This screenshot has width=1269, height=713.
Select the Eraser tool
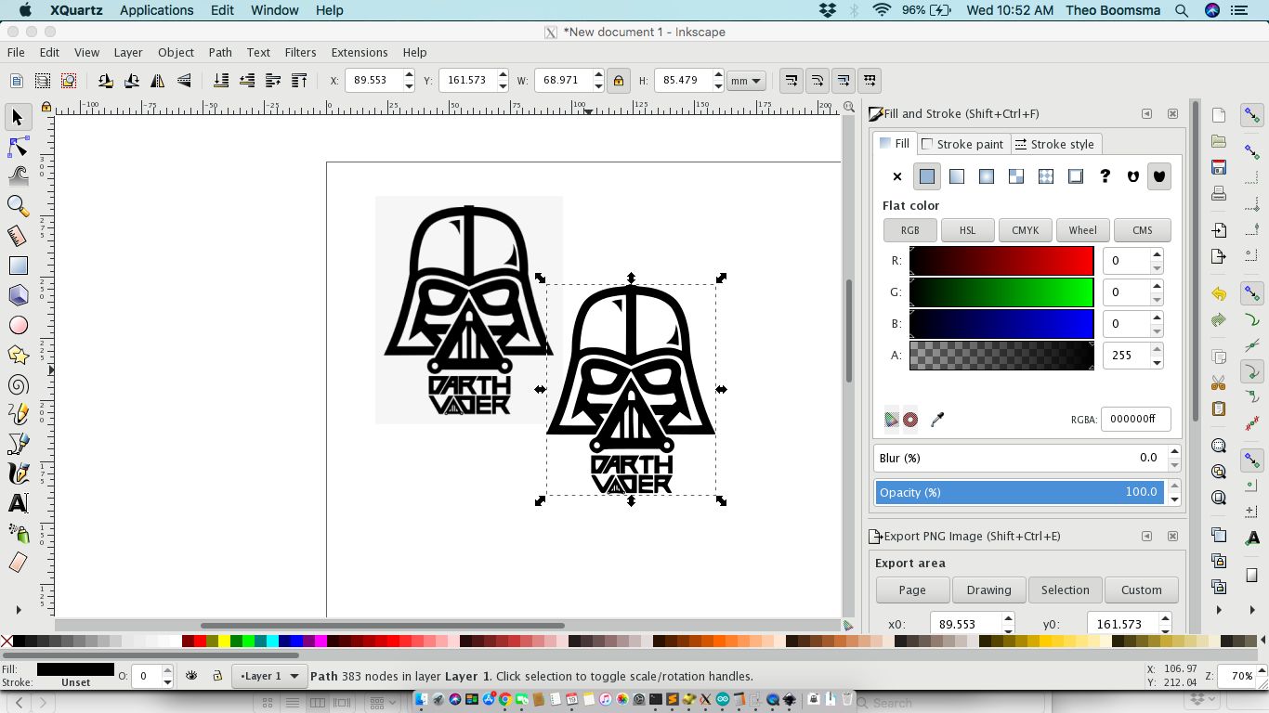pyautogui.click(x=18, y=564)
